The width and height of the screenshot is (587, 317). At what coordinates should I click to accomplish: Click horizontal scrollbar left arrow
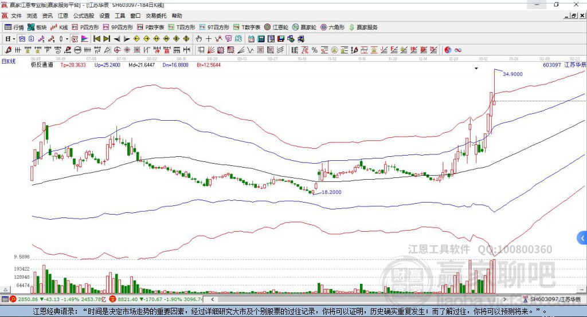click(212, 299)
